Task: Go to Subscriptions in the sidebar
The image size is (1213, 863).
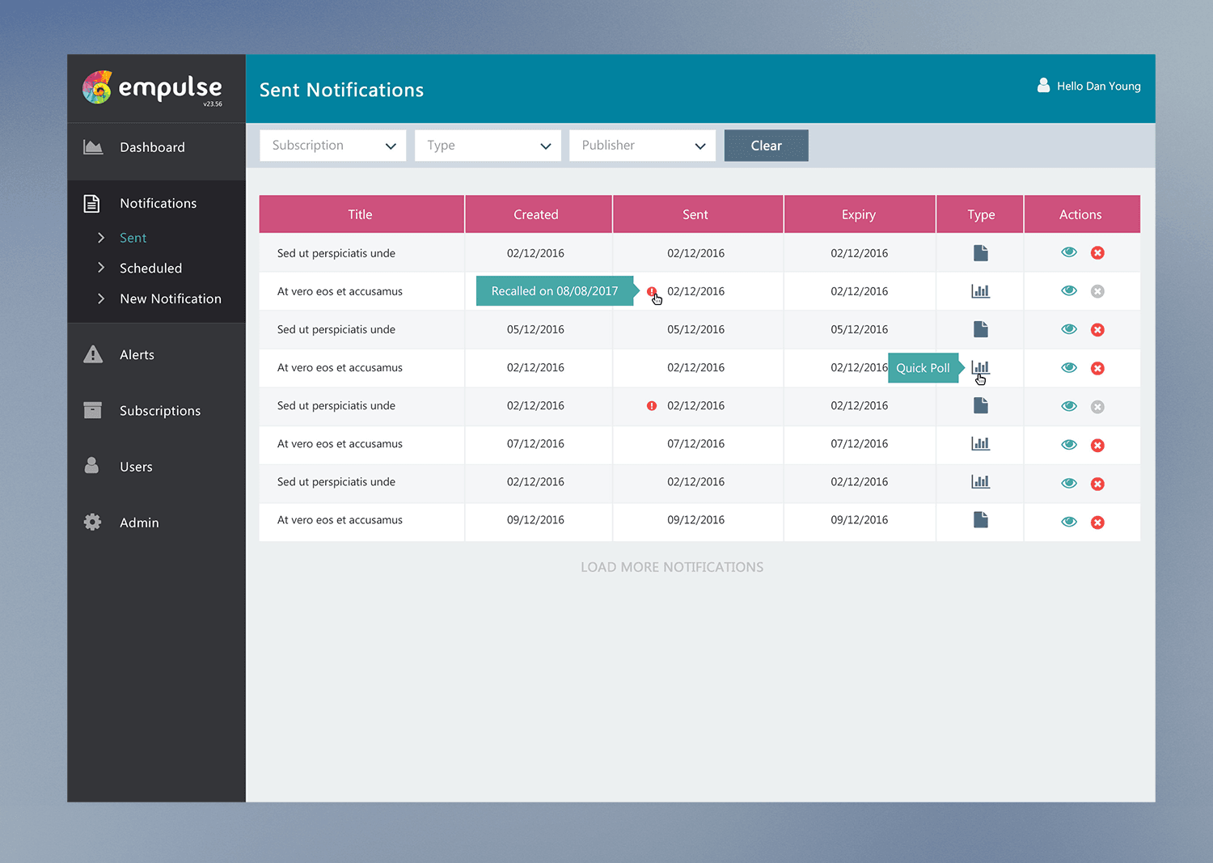Action: tap(159, 411)
